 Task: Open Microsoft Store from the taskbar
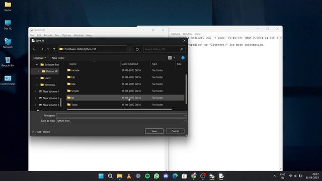(x=184, y=176)
